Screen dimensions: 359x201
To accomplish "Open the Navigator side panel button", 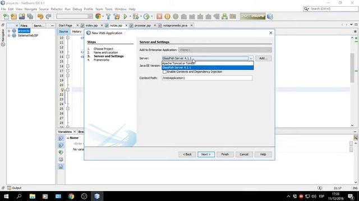I will tap(3, 37).
